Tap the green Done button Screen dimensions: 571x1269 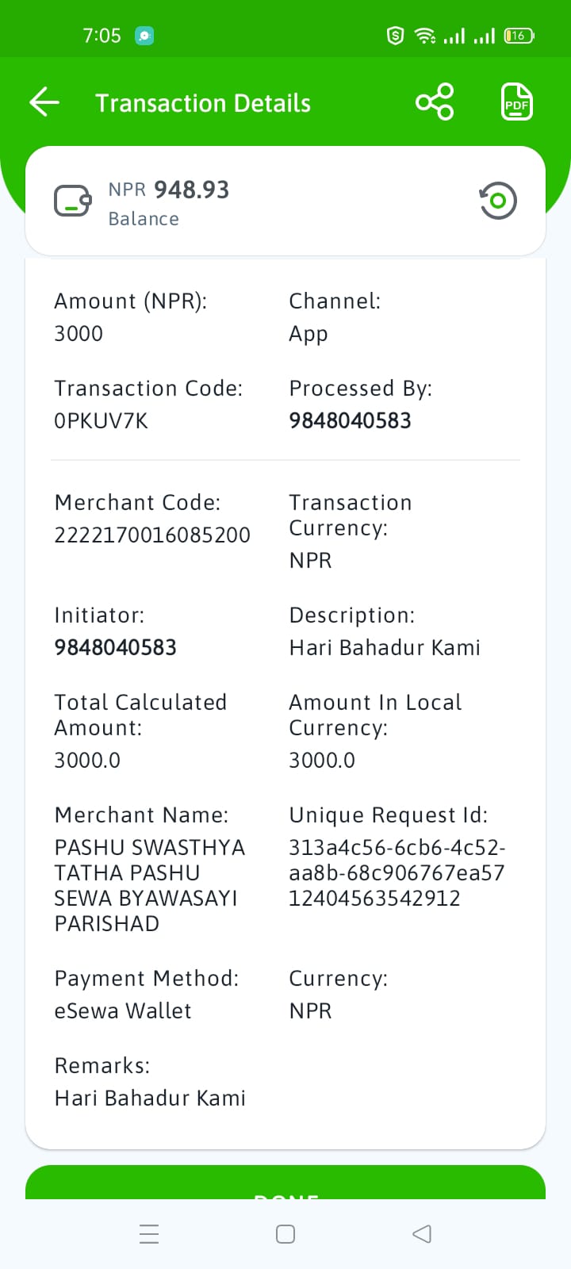(x=285, y=1183)
